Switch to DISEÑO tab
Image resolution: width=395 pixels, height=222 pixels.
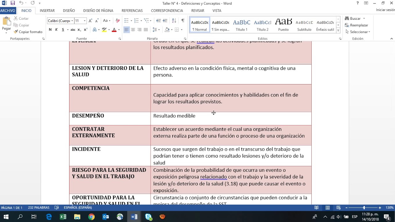(x=69, y=10)
